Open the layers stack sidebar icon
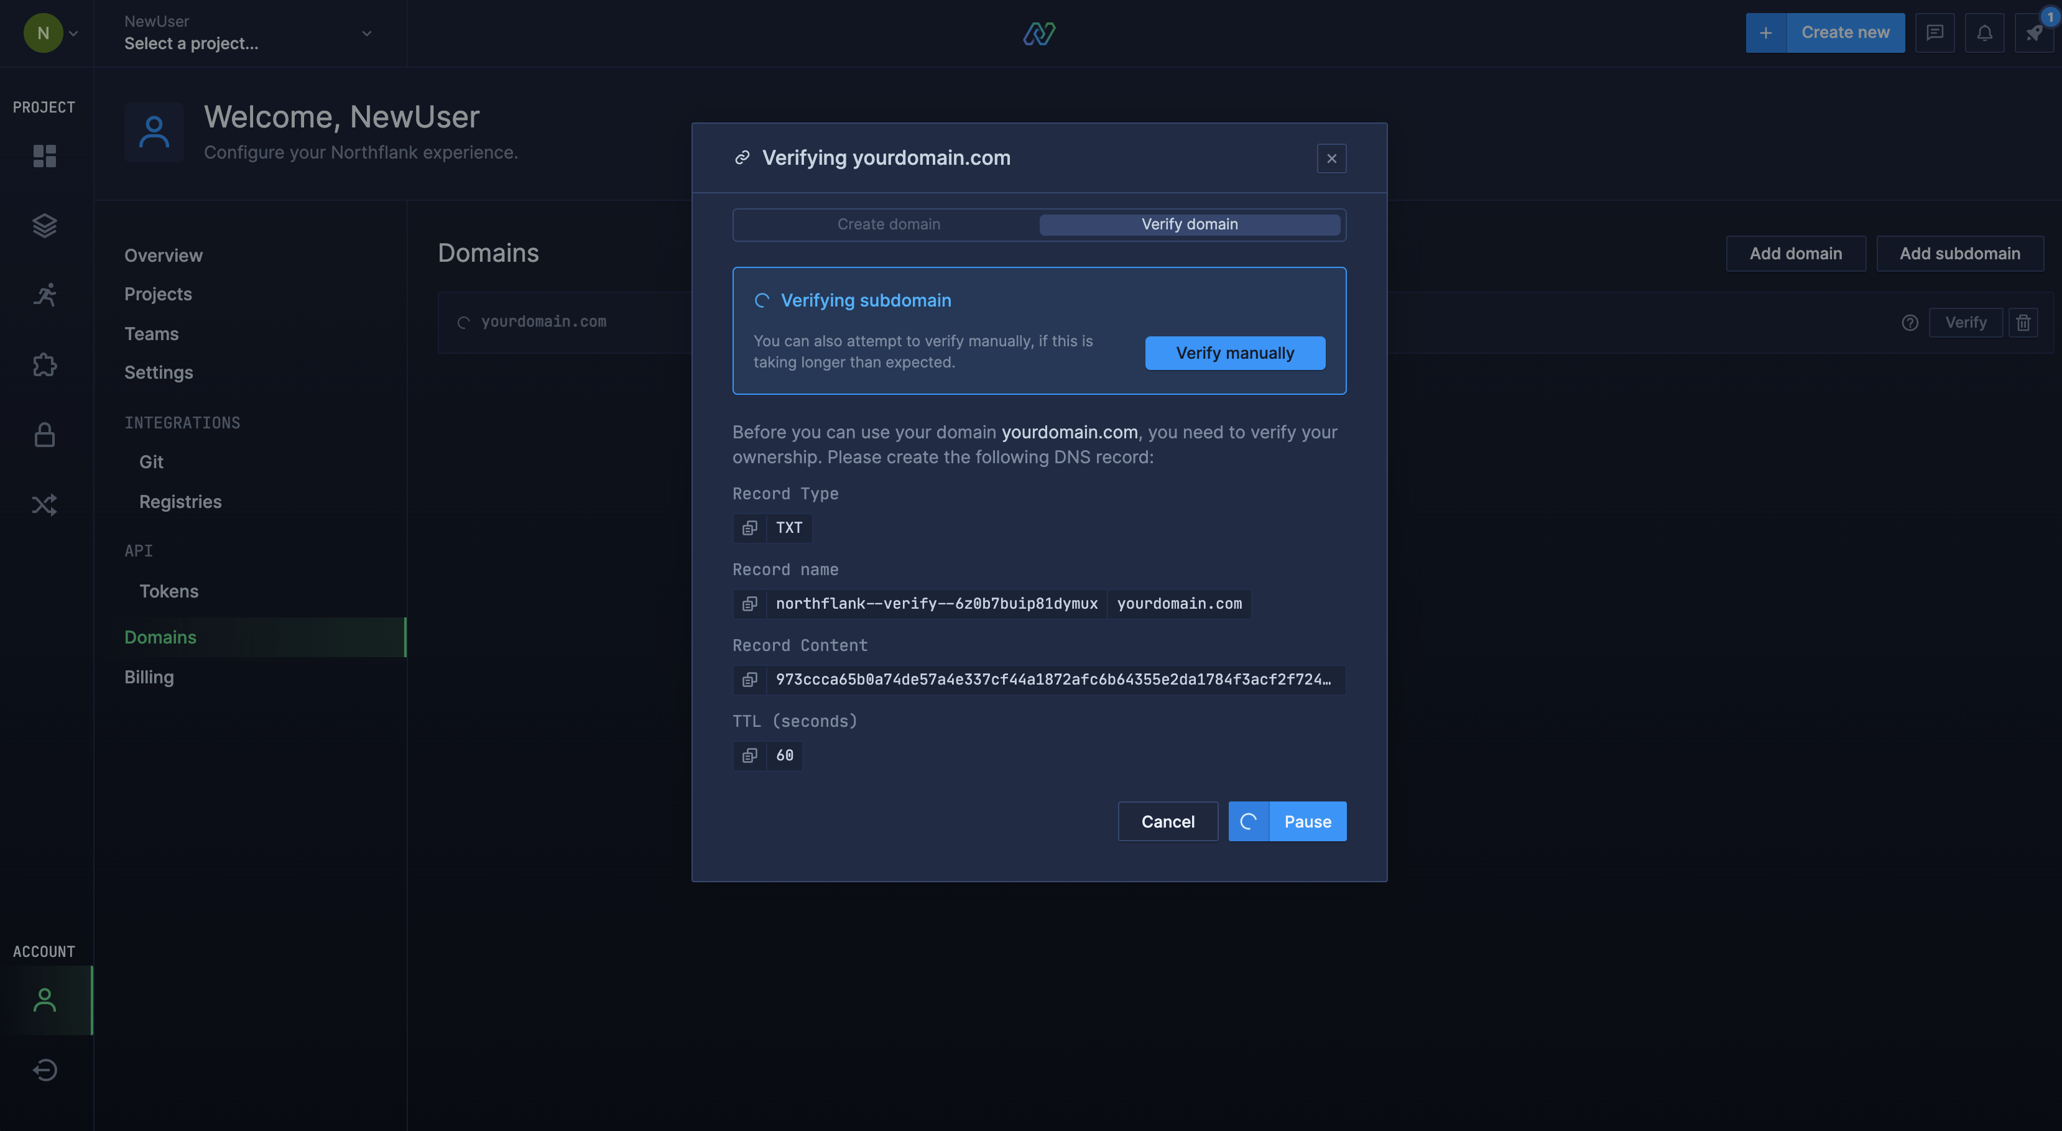2062x1131 pixels. 45,226
